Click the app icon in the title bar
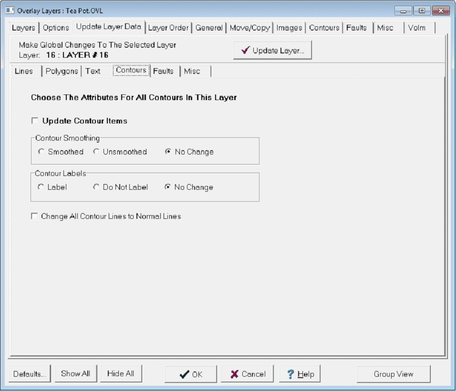The image size is (456, 391). 10,10
